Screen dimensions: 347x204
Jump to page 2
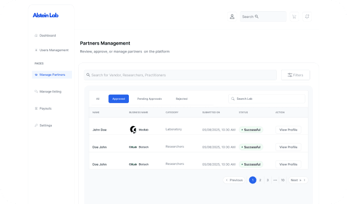coord(260,180)
